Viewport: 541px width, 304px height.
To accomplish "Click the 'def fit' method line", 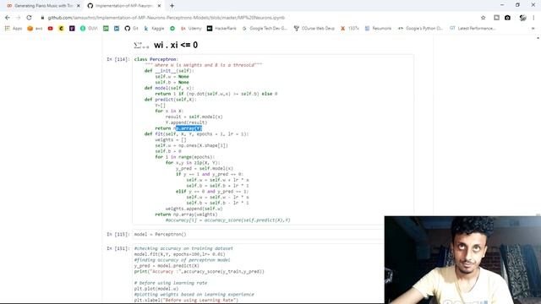I will (197, 134).
